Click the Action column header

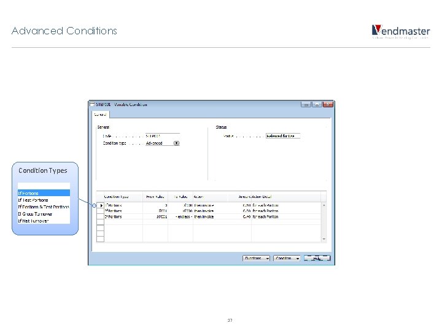click(x=211, y=197)
